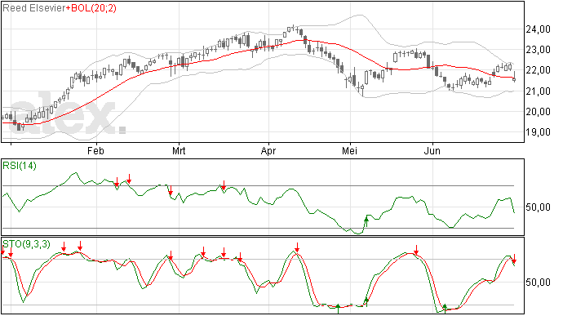Click the red sell arrow at STO April peak

[297, 247]
